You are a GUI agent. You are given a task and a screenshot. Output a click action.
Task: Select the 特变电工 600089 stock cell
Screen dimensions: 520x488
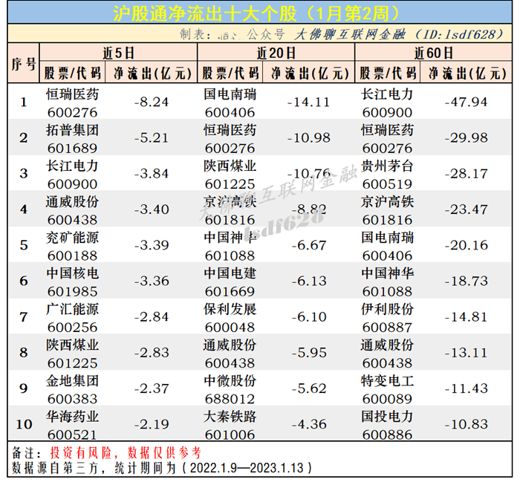387,388
